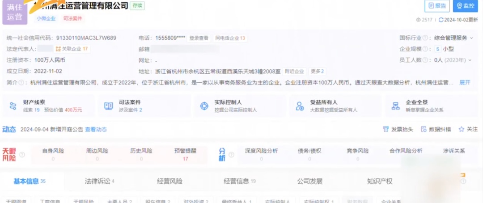
Task: Open the 财产线索 property clues icon
Action: (x=13, y=106)
